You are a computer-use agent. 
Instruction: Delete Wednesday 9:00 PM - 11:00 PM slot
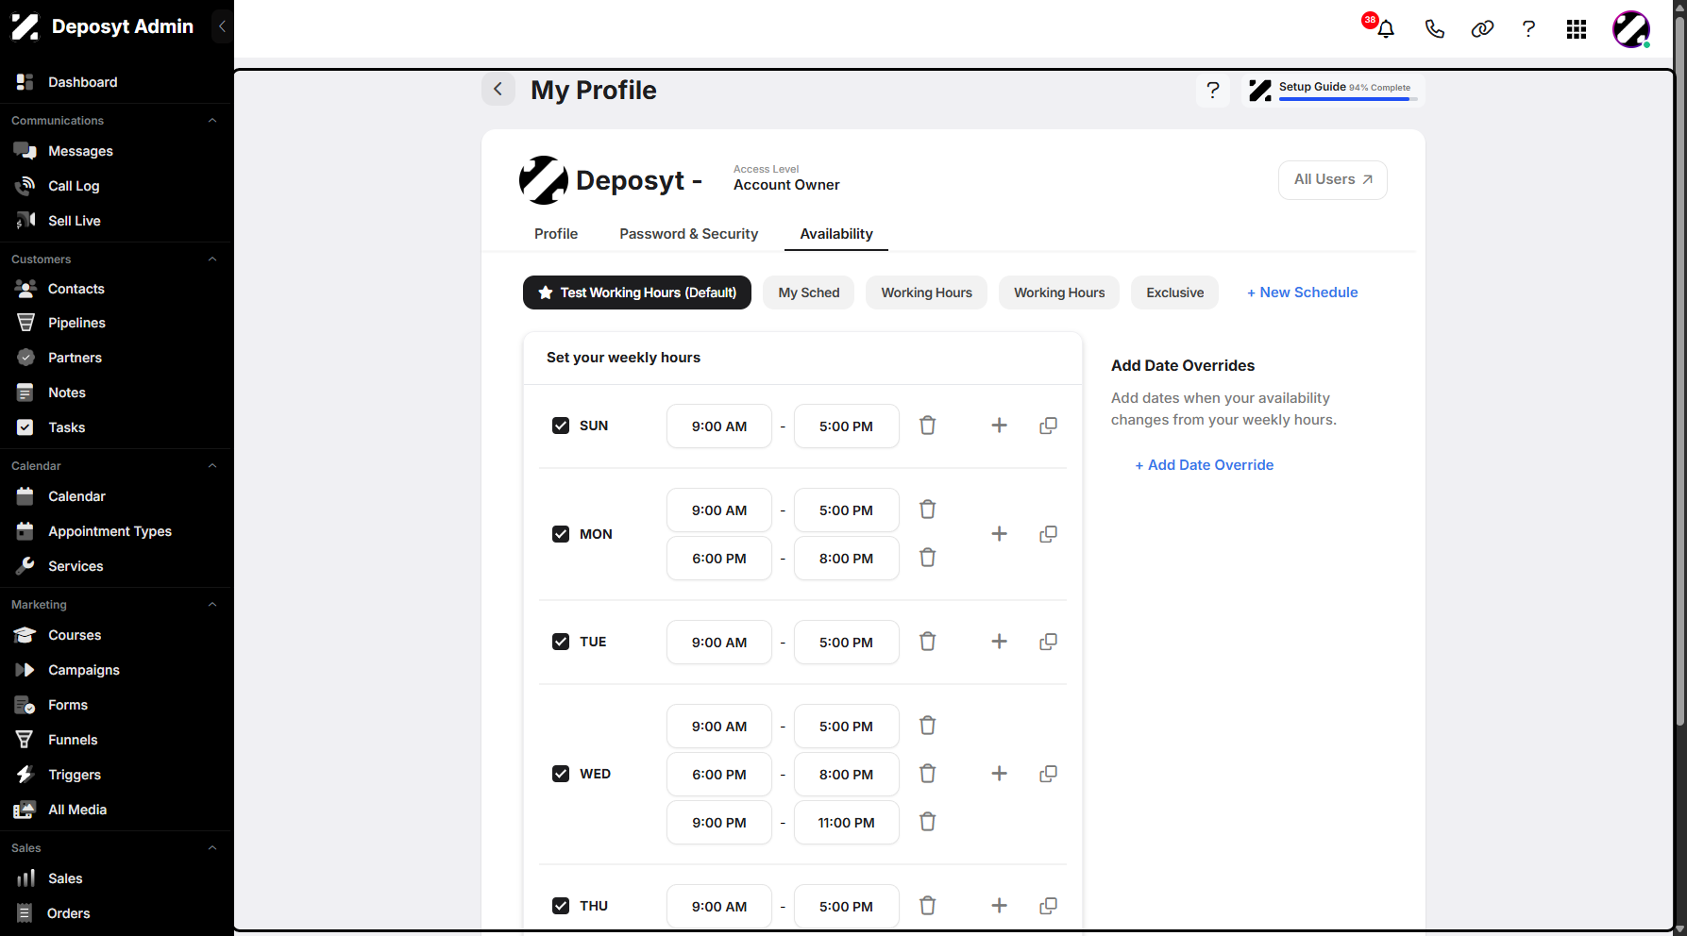(928, 822)
